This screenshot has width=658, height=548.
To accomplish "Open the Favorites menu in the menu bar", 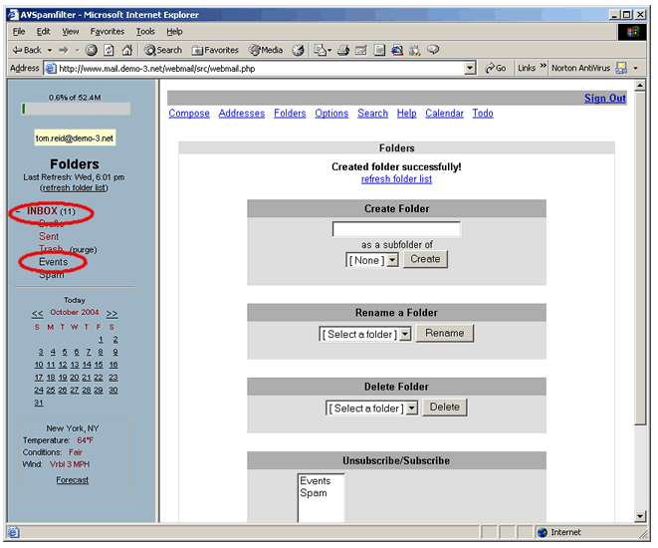I will (x=108, y=32).
